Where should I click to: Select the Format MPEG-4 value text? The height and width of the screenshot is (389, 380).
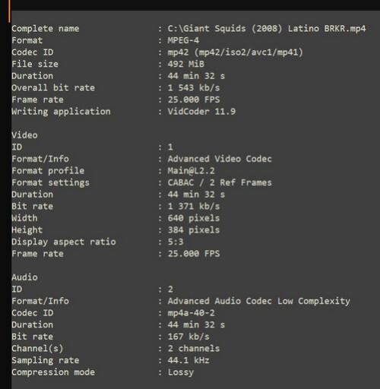[183, 40]
